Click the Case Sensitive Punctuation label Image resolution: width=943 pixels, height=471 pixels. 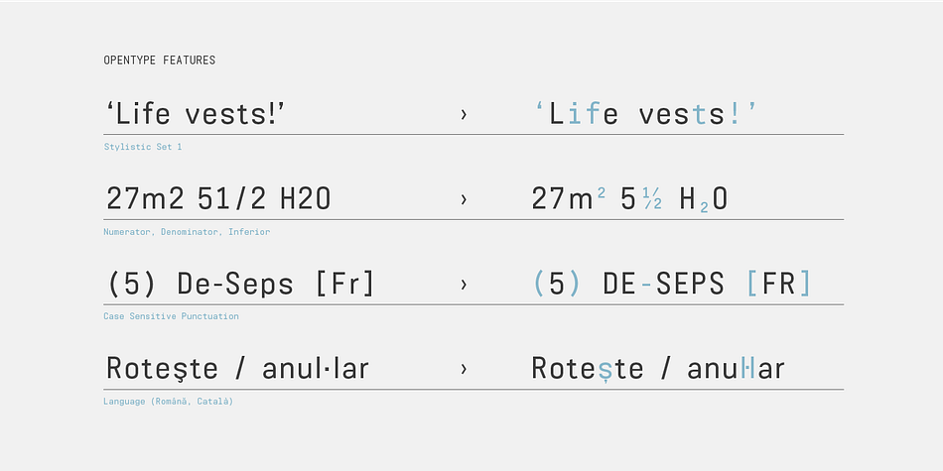coord(171,316)
